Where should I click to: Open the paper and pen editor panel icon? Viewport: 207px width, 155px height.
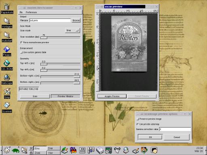[x=135, y=151]
